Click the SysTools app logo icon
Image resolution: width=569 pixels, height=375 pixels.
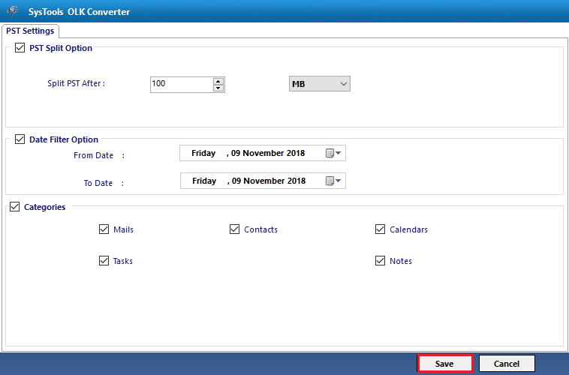pyautogui.click(x=12, y=10)
